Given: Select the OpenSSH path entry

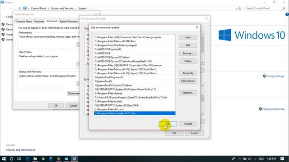Looking at the screenshot, I should [x=135, y=106].
